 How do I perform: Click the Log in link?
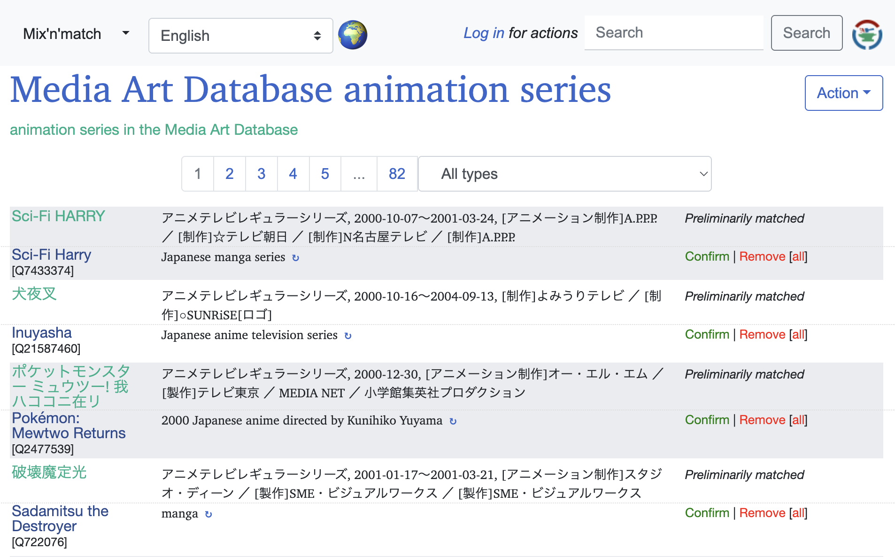click(x=483, y=33)
